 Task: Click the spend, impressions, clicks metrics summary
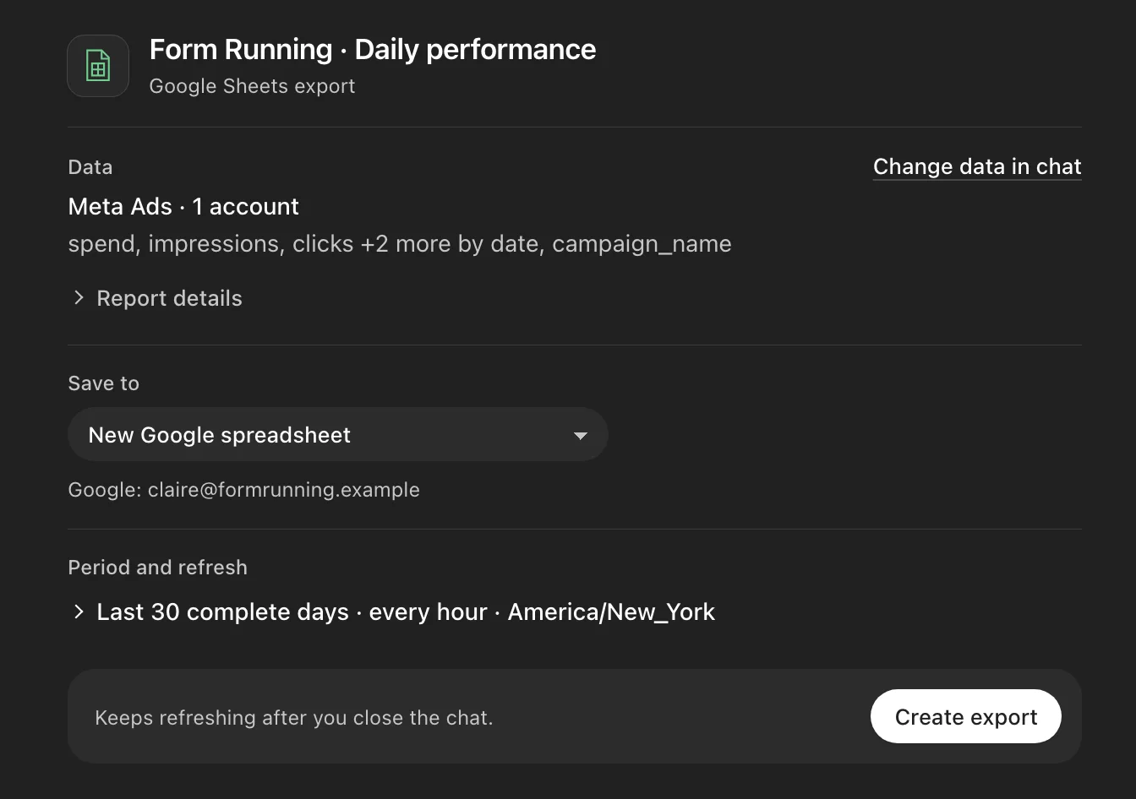pyautogui.click(x=400, y=244)
